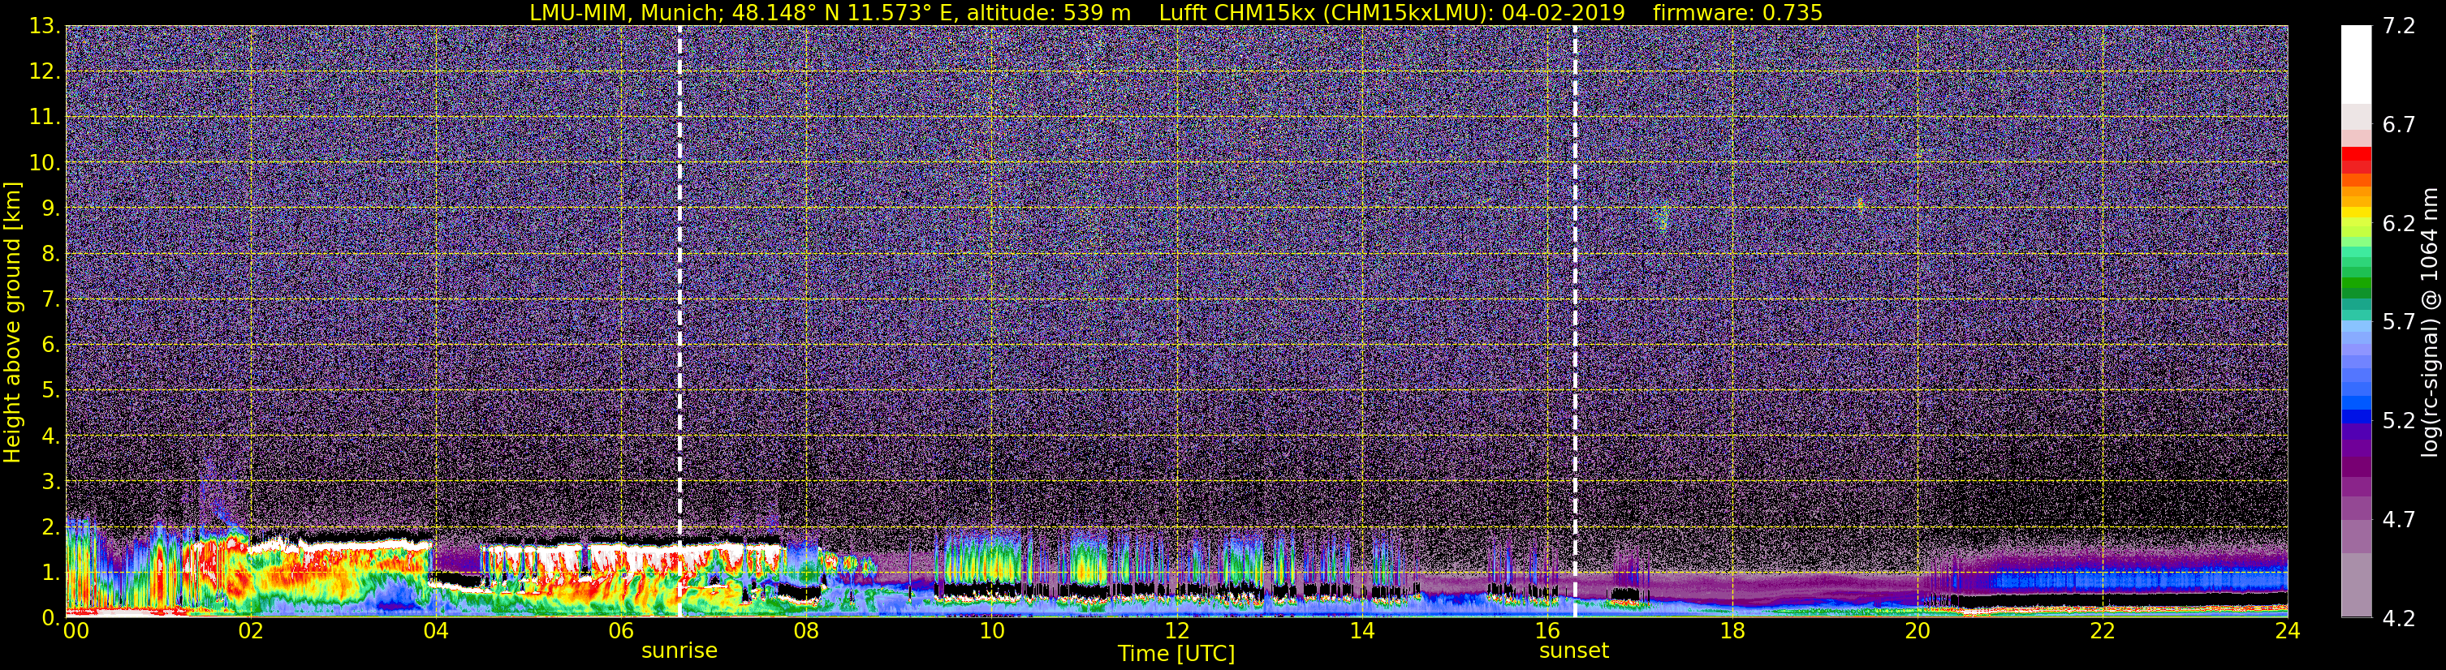2446x670 pixels.
Task: Click the colorbar tick value '6.7'
Action: 2399,125
